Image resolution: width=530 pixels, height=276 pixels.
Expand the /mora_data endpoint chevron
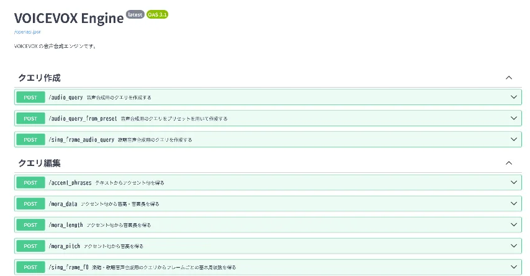pos(514,203)
